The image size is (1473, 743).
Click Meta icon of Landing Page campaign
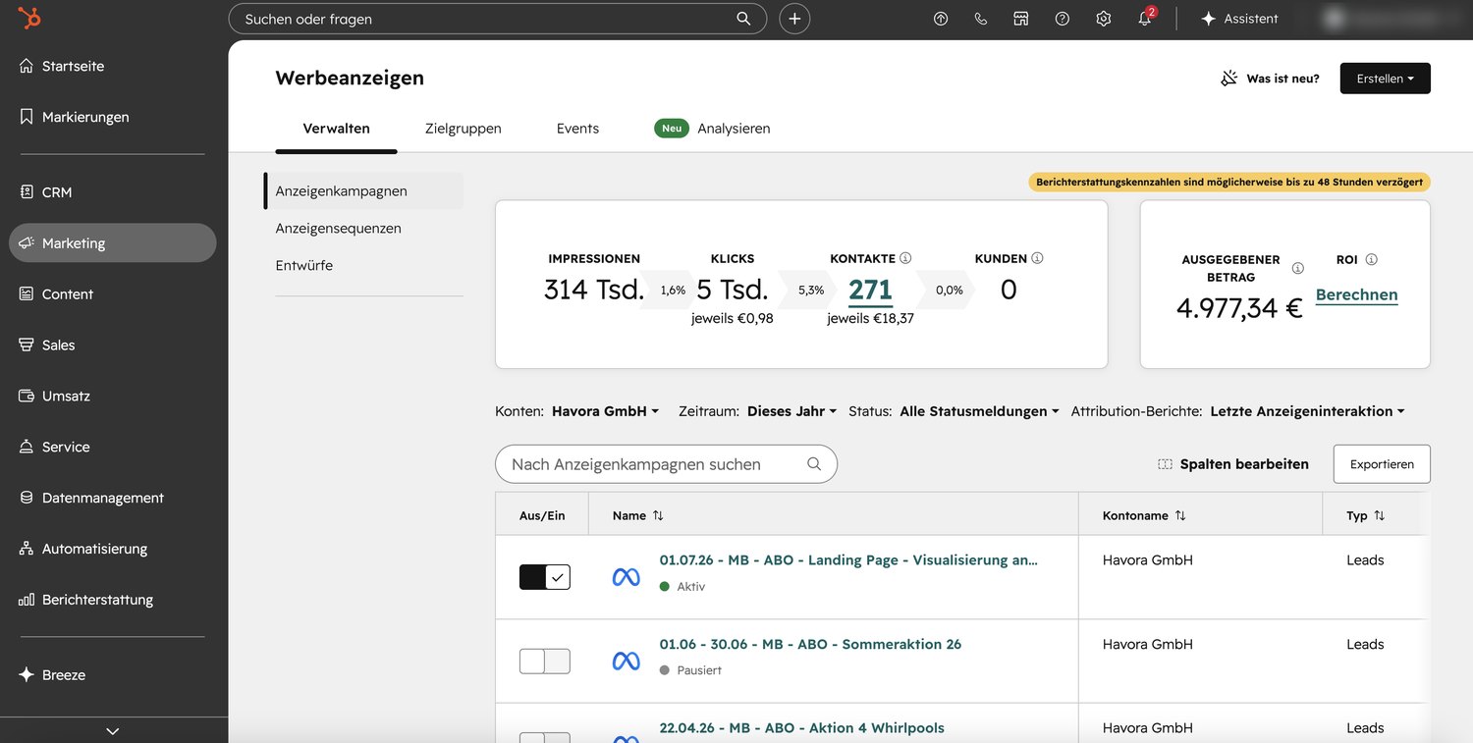coord(626,577)
